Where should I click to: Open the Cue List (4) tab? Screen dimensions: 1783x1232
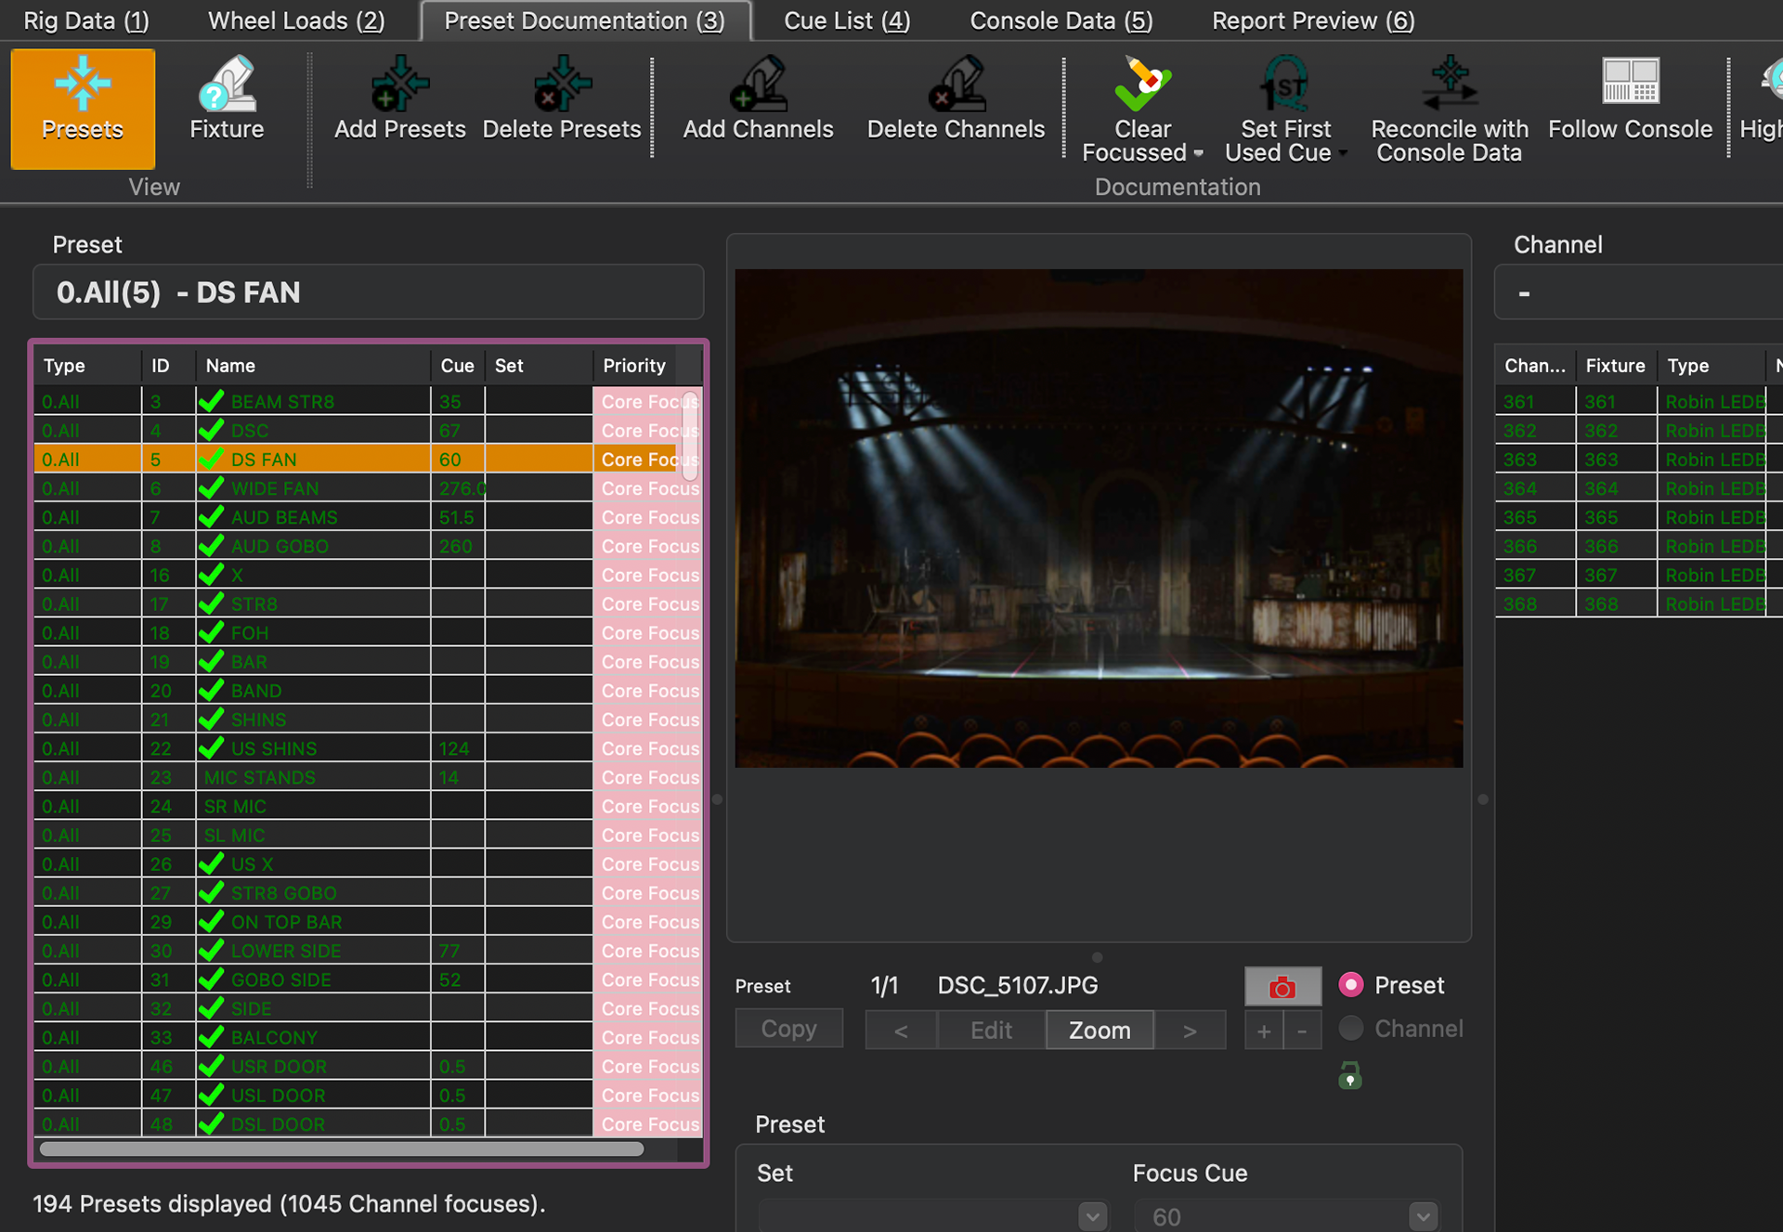click(x=847, y=20)
